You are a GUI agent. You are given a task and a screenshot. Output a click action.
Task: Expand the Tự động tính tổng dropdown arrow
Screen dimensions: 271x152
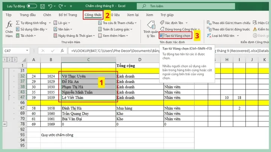click(50, 23)
